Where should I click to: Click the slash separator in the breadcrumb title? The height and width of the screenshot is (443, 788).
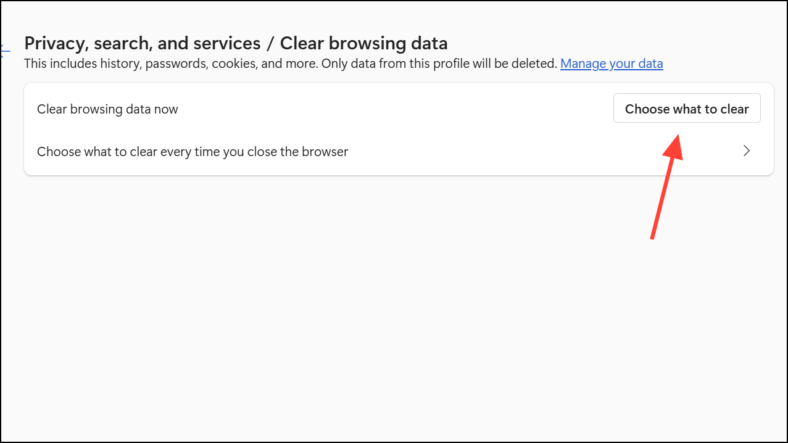[x=270, y=44]
